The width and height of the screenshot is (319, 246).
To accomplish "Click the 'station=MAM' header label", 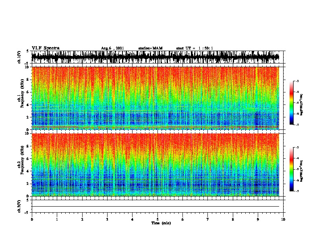I will 150,48.
